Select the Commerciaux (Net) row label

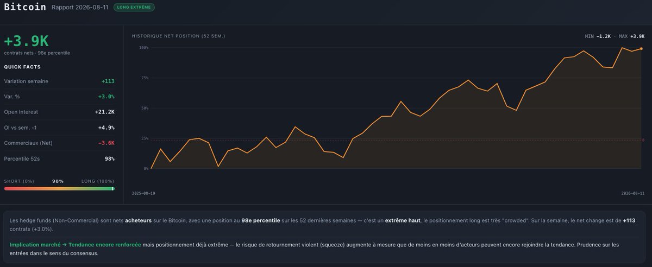coord(28,143)
